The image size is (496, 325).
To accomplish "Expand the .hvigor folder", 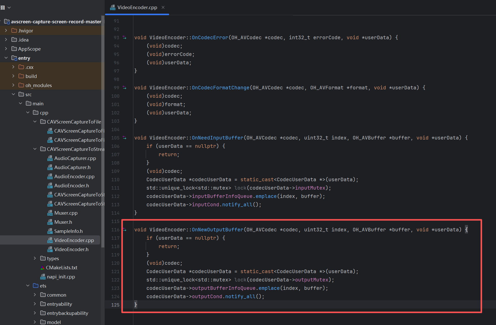I will (x=6, y=31).
